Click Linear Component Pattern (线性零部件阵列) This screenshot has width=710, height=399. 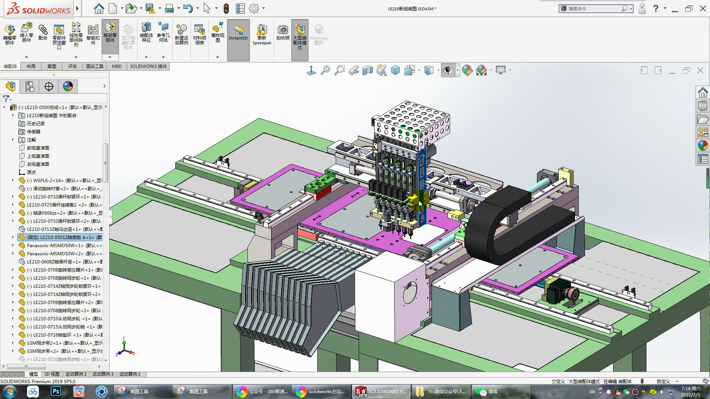point(76,35)
